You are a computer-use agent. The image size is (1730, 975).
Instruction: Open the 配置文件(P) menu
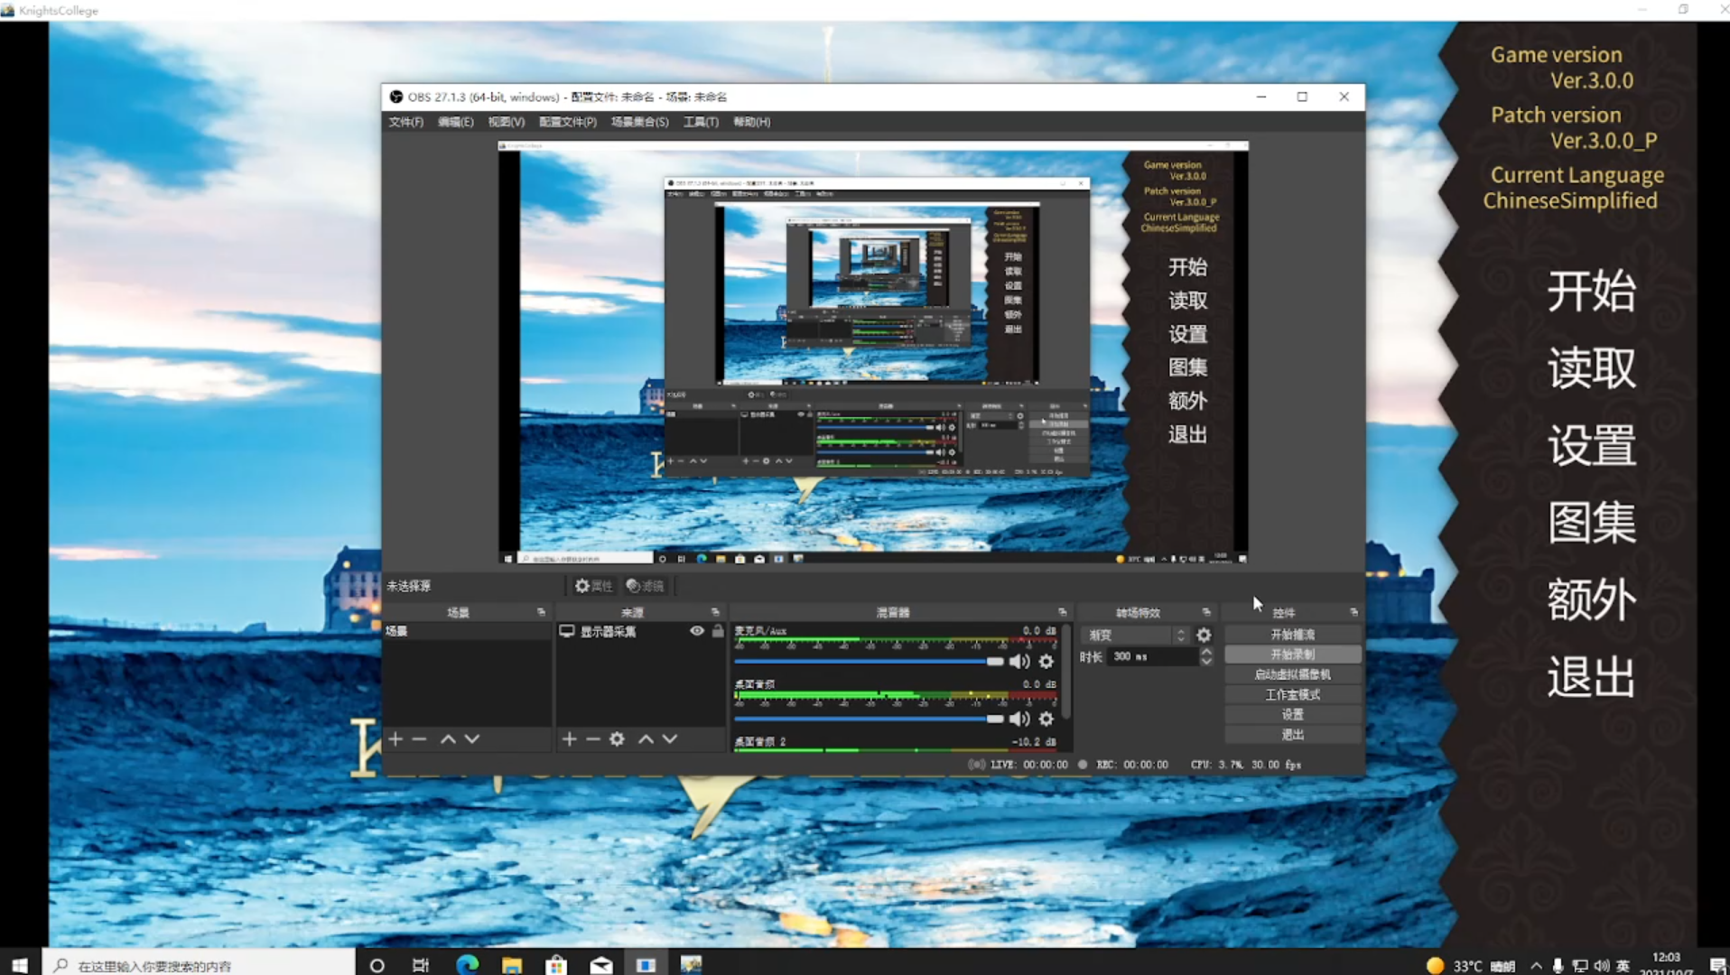coord(568,122)
